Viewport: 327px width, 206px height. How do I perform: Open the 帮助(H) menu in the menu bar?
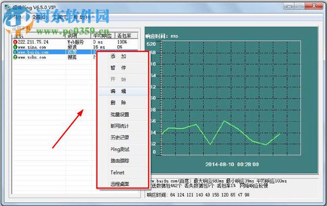[x=82, y=17]
